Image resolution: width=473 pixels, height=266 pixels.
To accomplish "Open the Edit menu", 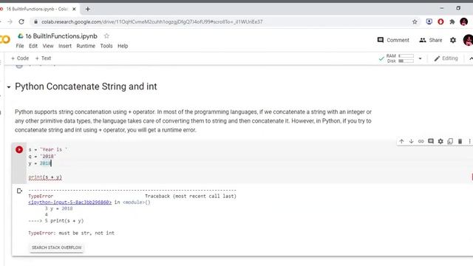I will point(33,46).
